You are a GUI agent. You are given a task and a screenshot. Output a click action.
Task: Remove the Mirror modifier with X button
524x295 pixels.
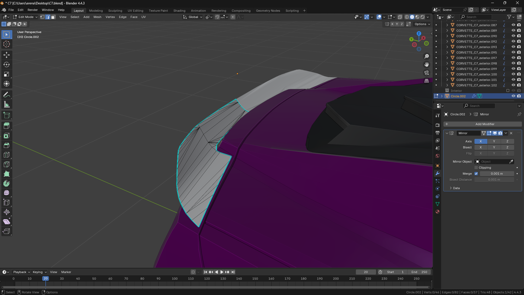[511, 133]
